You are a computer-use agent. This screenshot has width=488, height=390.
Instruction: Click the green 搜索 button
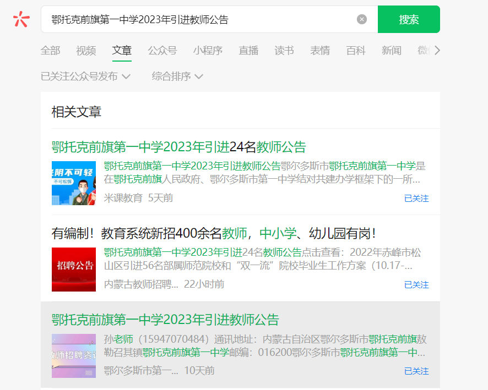pos(409,19)
